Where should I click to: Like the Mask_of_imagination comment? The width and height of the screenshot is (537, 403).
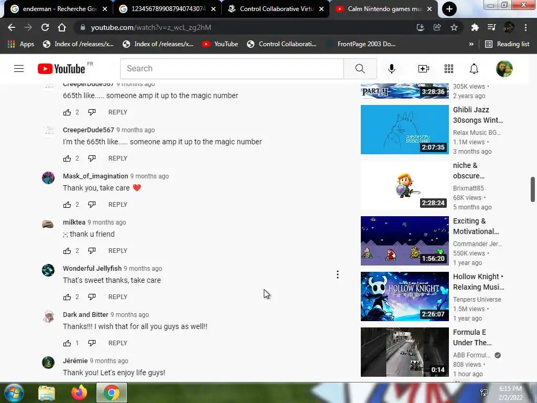click(x=67, y=205)
